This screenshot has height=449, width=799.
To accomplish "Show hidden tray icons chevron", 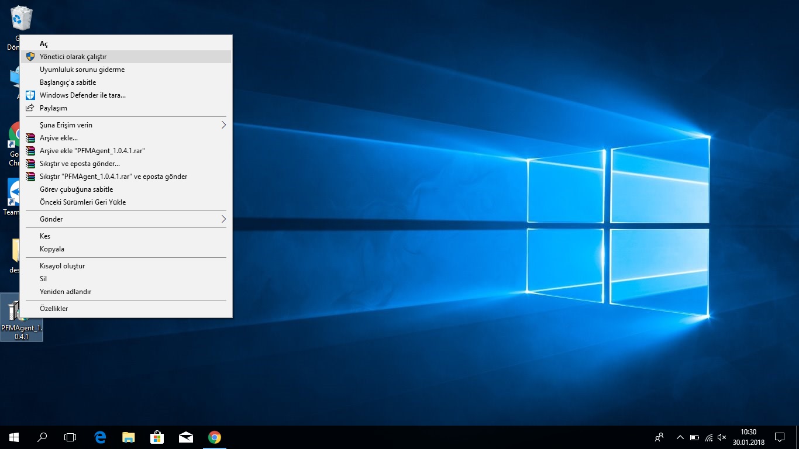I will pos(680,437).
